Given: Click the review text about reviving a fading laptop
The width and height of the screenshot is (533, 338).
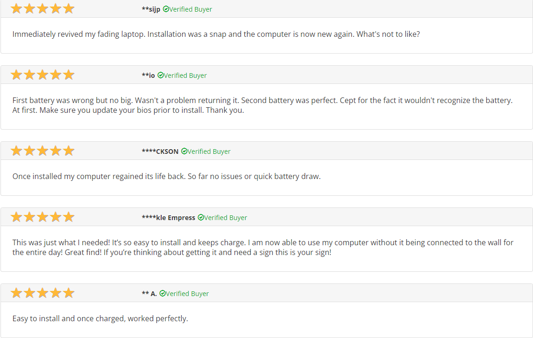Looking at the screenshot, I should click(216, 34).
